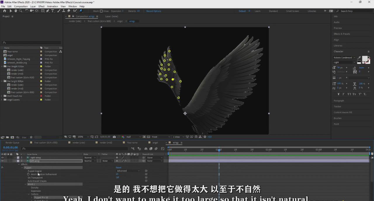Take a snapshot with camera icon

[114, 137]
